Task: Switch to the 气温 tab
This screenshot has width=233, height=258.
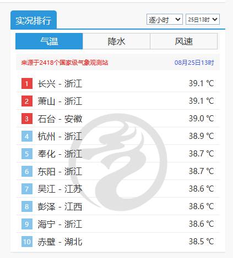Action: (49, 41)
